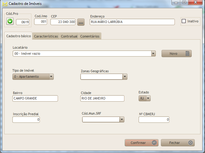Click the Endereço text field
This screenshot has height=153, width=205.
pyautogui.click(x=132, y=22)
